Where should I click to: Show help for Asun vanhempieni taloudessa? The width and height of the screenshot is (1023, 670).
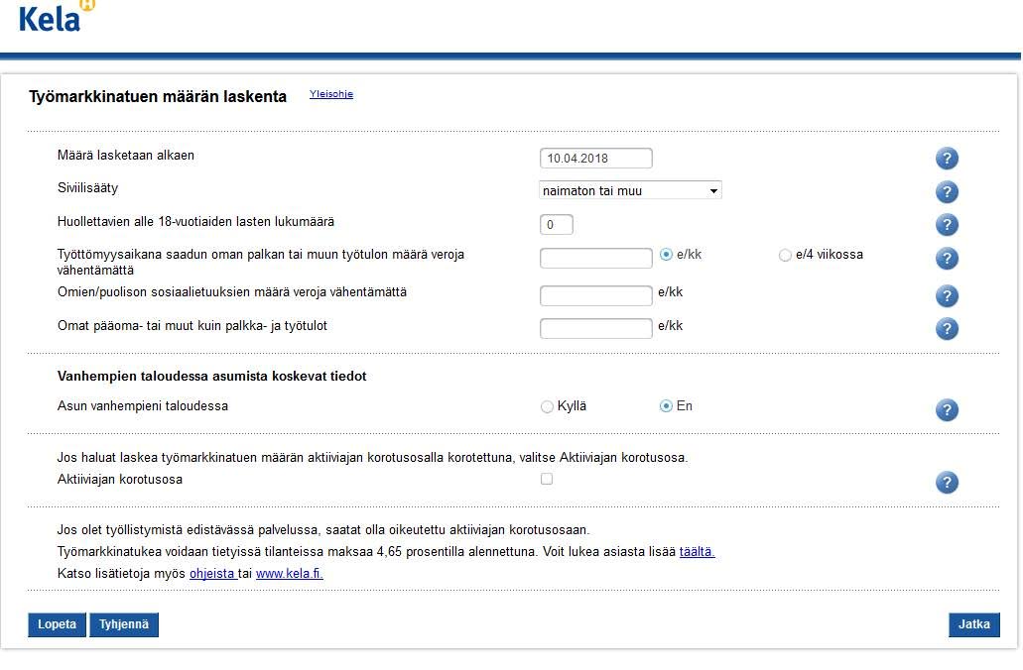pyautogui.click(x=947, y=410)
